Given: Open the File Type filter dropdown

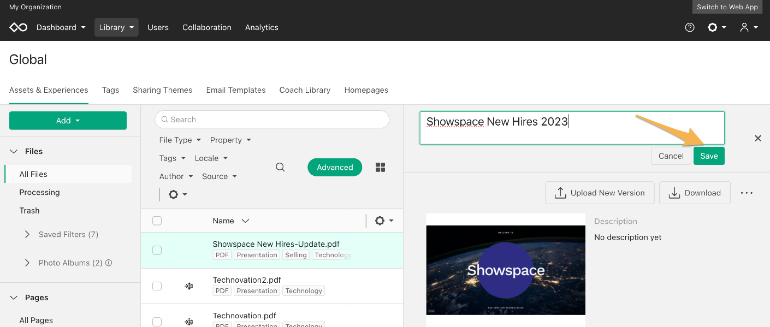Looking at the screenshot, I should [x=180, y=140].
